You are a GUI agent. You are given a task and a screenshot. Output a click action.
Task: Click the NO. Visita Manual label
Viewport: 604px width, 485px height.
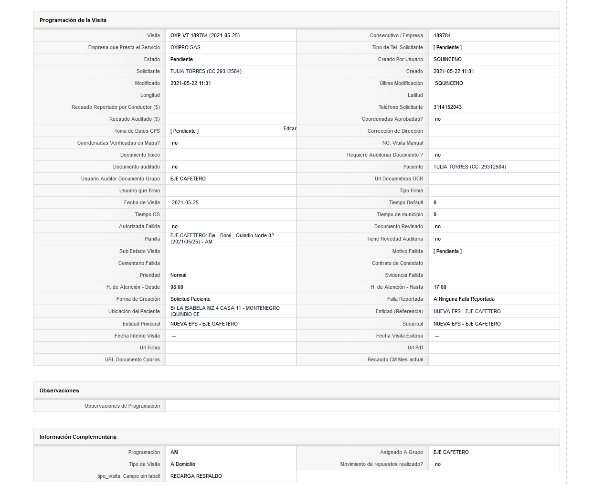pos(403,143)
